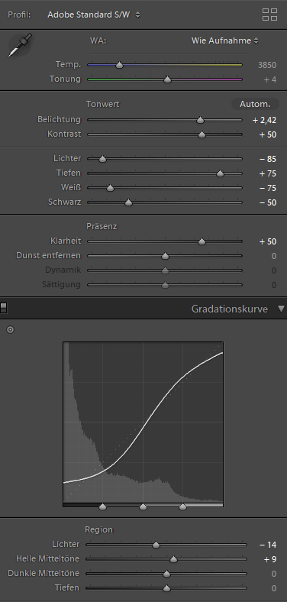Click the Autom. tone button
The width and height of the screenshot is (287, 602).
[255, 104]
